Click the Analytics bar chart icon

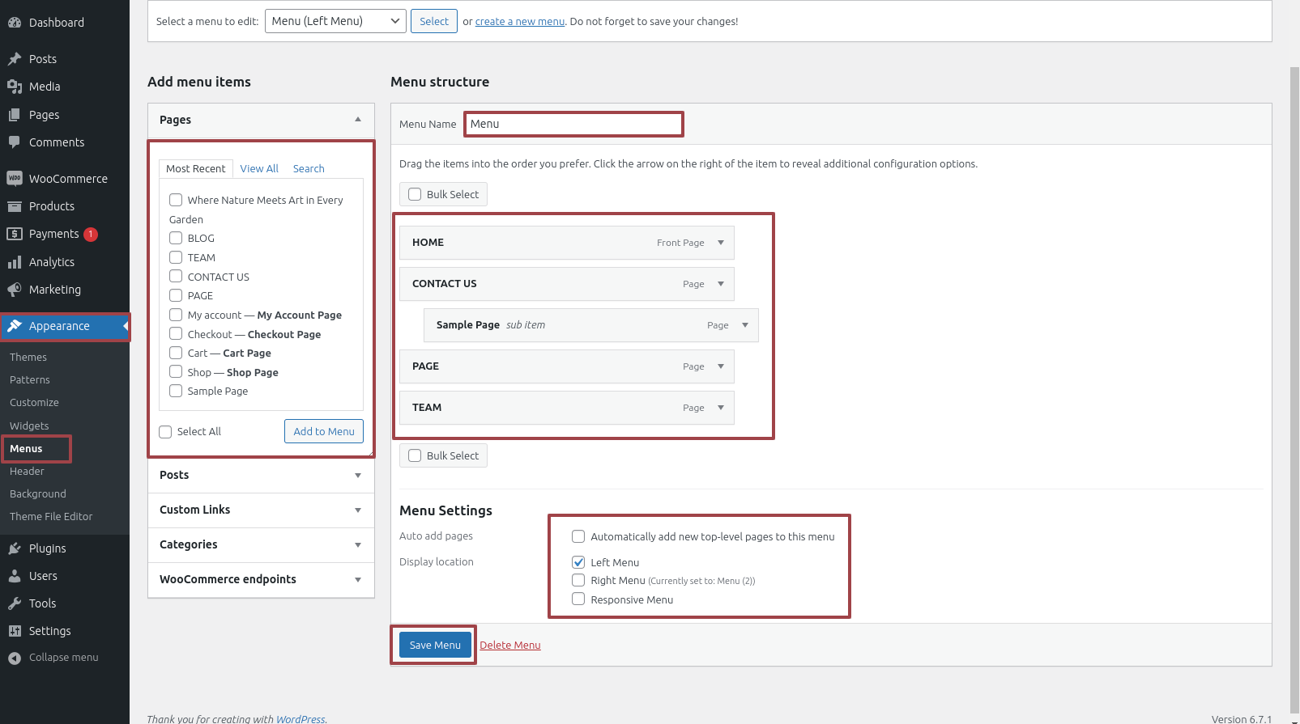15,262
